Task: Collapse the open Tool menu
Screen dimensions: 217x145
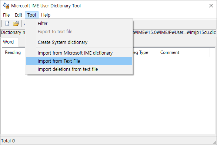Action: pos(31,15)
